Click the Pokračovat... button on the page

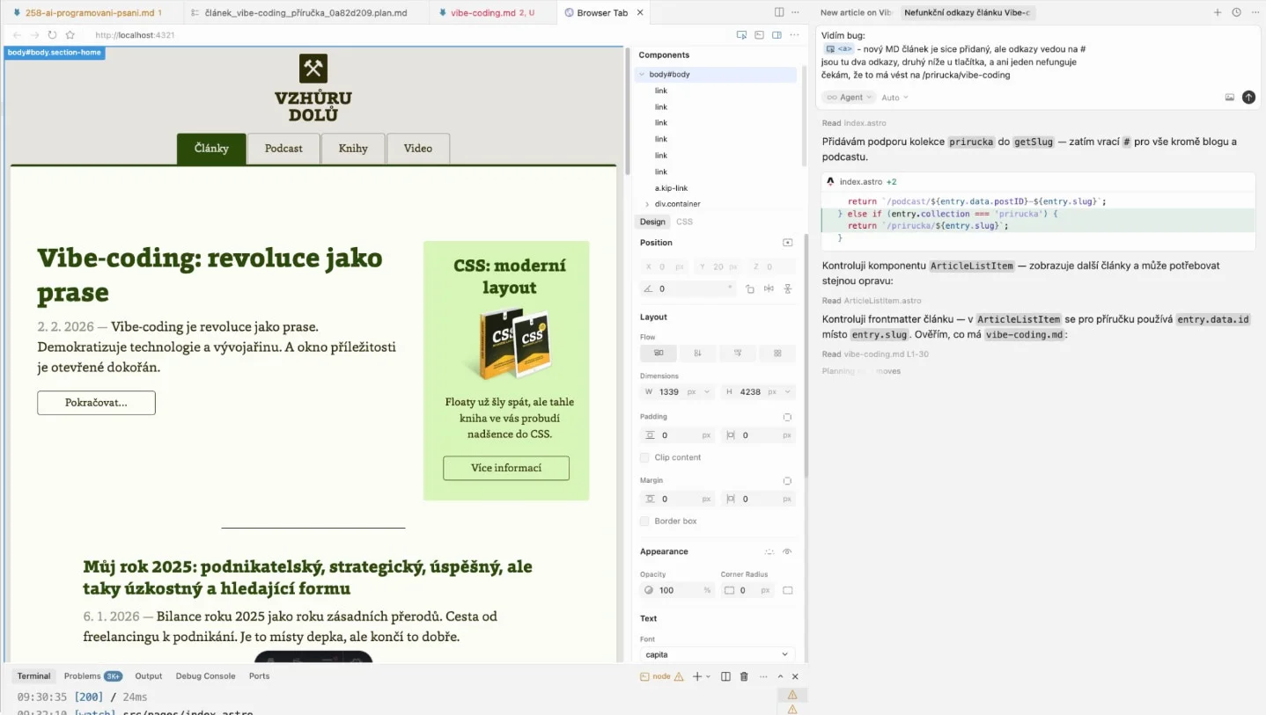tap(96, 403)
